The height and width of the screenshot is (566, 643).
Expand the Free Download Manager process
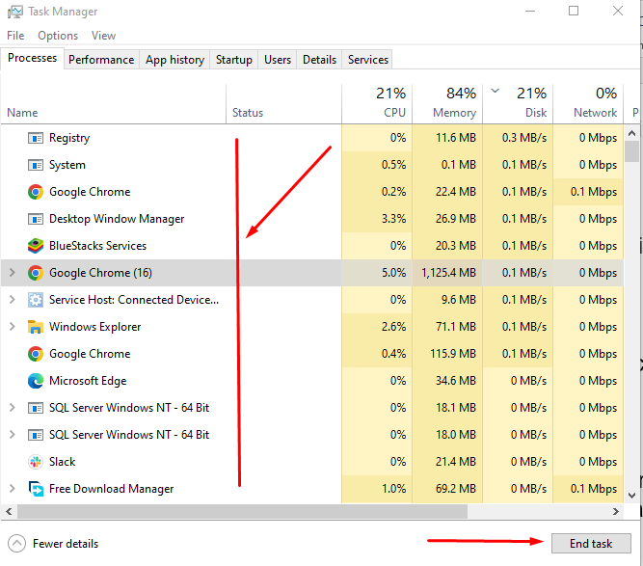12,489
